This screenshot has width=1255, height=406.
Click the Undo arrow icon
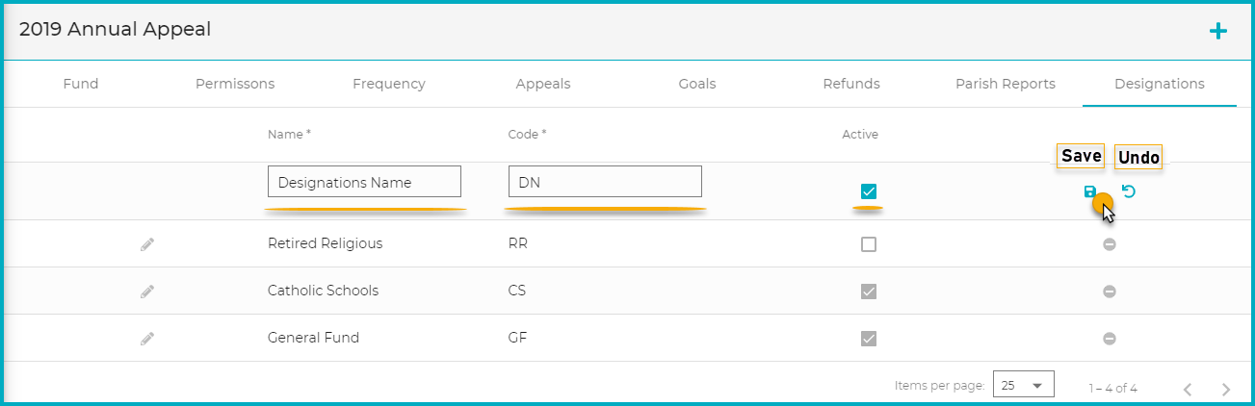click(1129, 191)
